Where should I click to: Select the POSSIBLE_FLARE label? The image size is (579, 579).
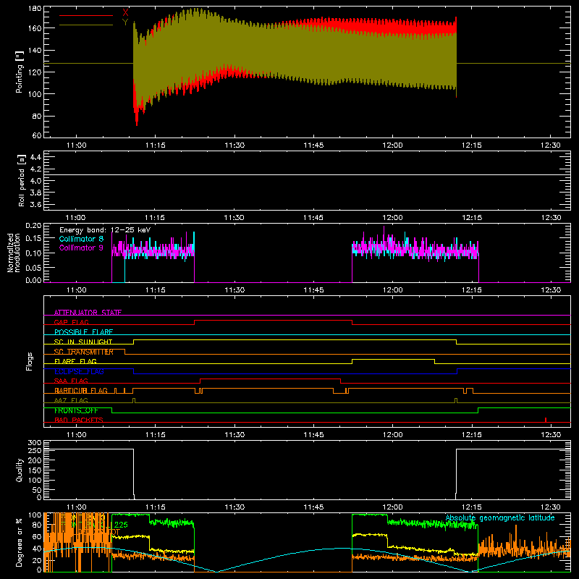(x=83, y=332)
